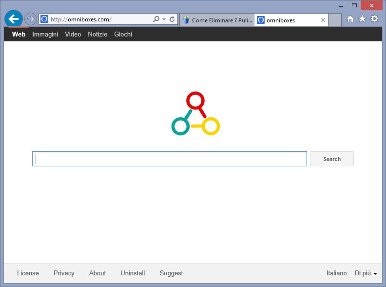The width and height of the screenshot is (386, 287).
Task: Select Italiano language link
Action: 336,273
